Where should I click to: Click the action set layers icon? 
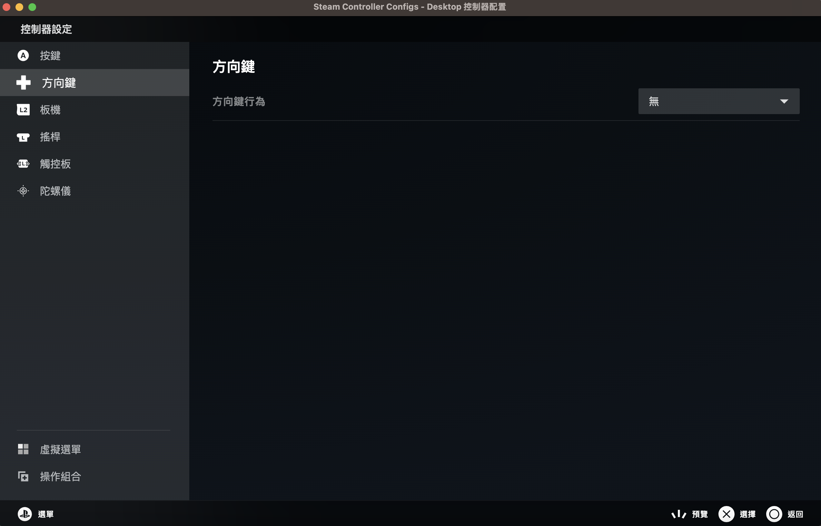[23, 476]
